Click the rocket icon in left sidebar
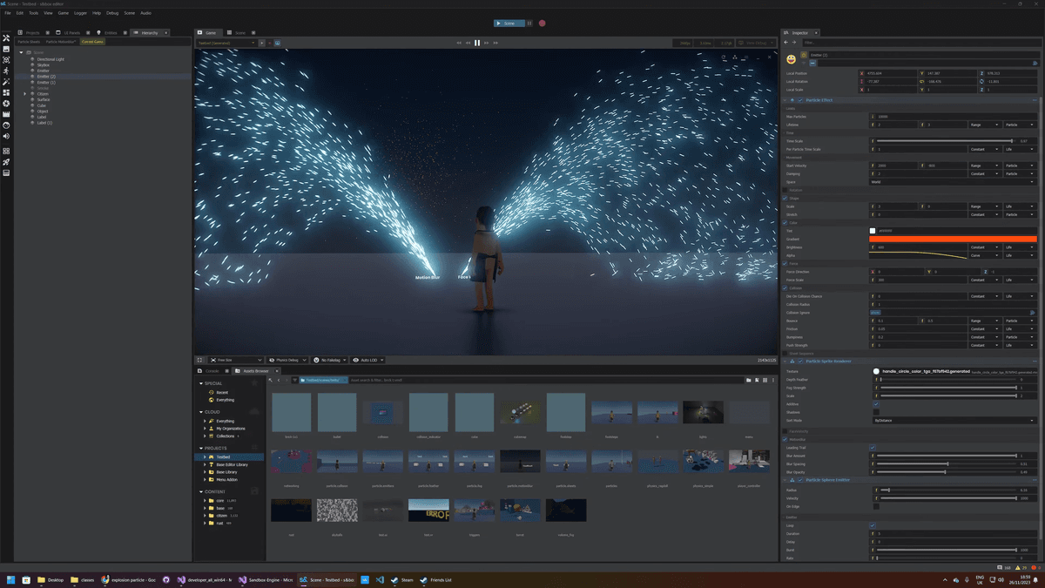 tap(6, 162)
